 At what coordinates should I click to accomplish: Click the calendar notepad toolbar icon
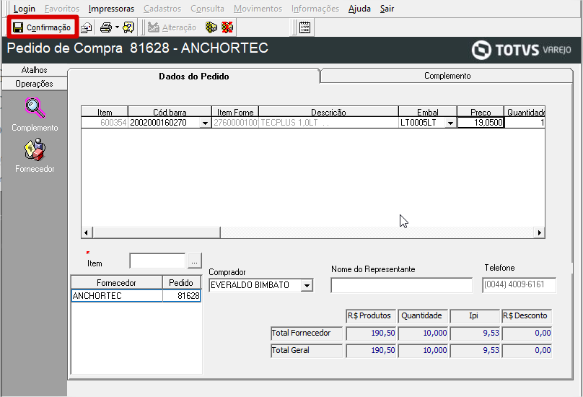pyautogui.click(x=305, y=27)
